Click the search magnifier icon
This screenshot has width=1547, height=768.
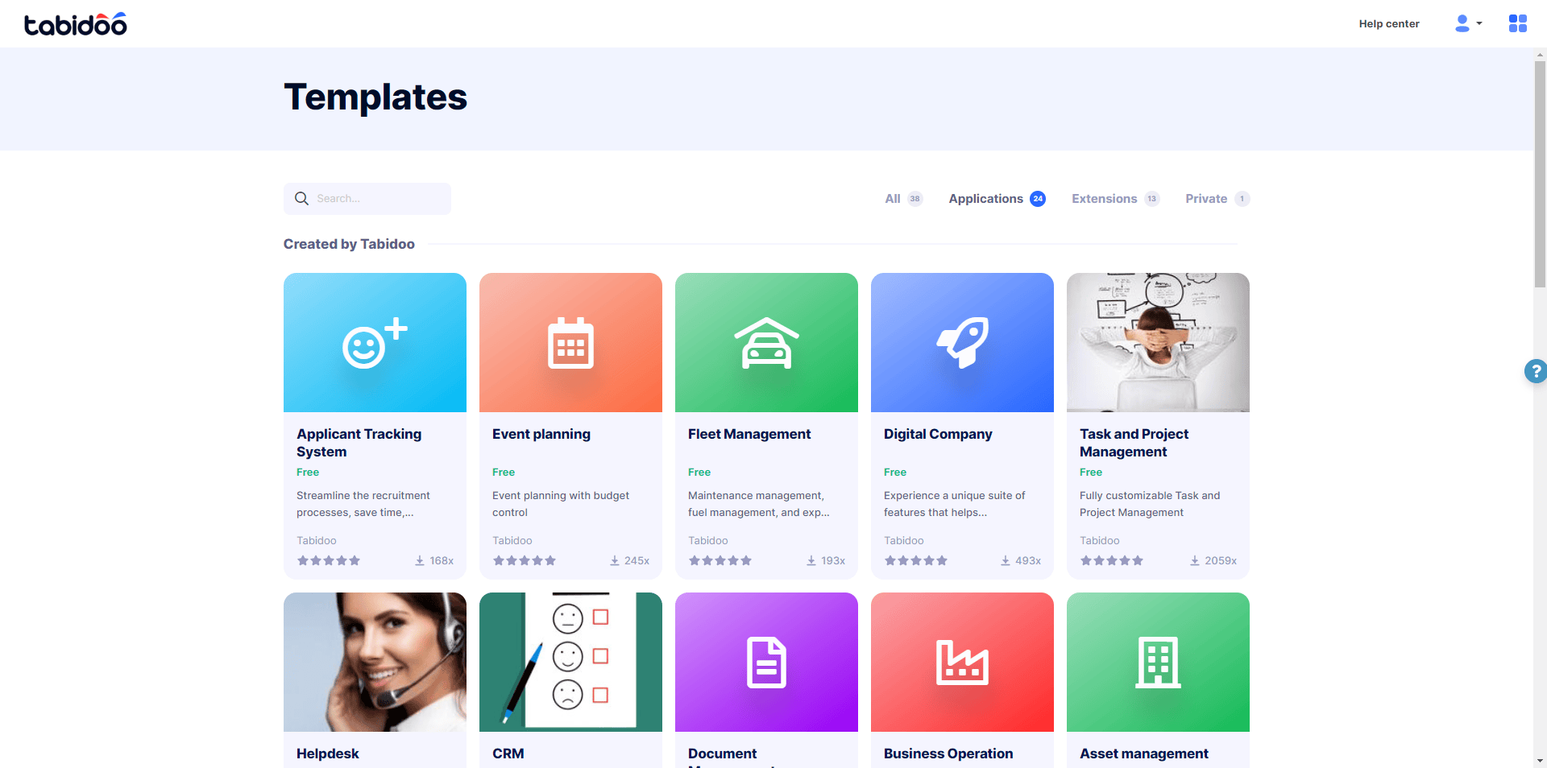tap(301, 198)
